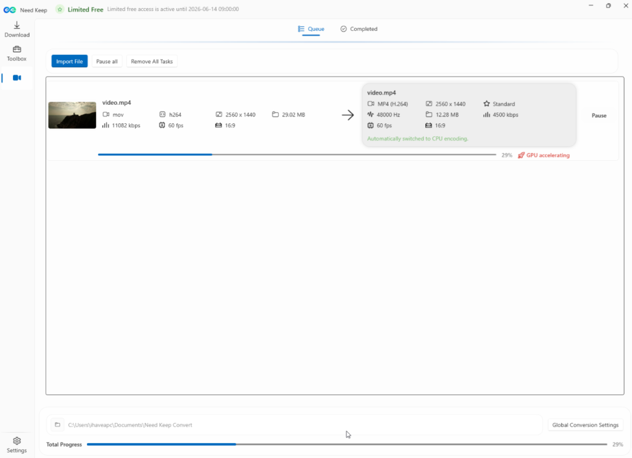Screen dimensions: 632x458
Task: Click the Import File button
Action: (69, 61)
